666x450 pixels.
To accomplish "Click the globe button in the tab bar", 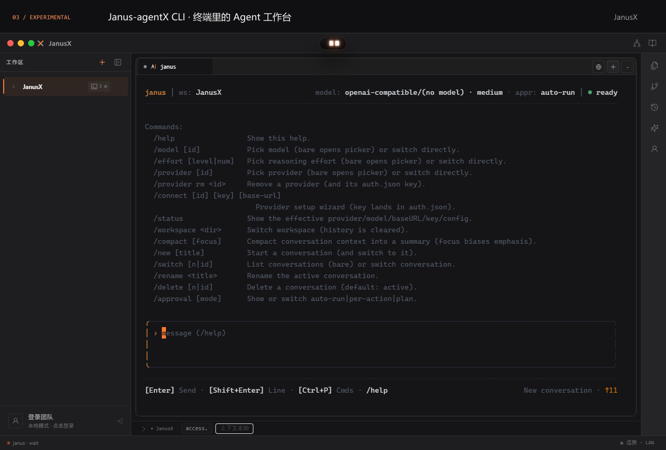I will (x=598, y=67).
